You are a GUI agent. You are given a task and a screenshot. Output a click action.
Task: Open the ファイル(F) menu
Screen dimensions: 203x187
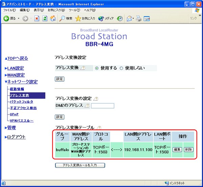click(9, 10)
